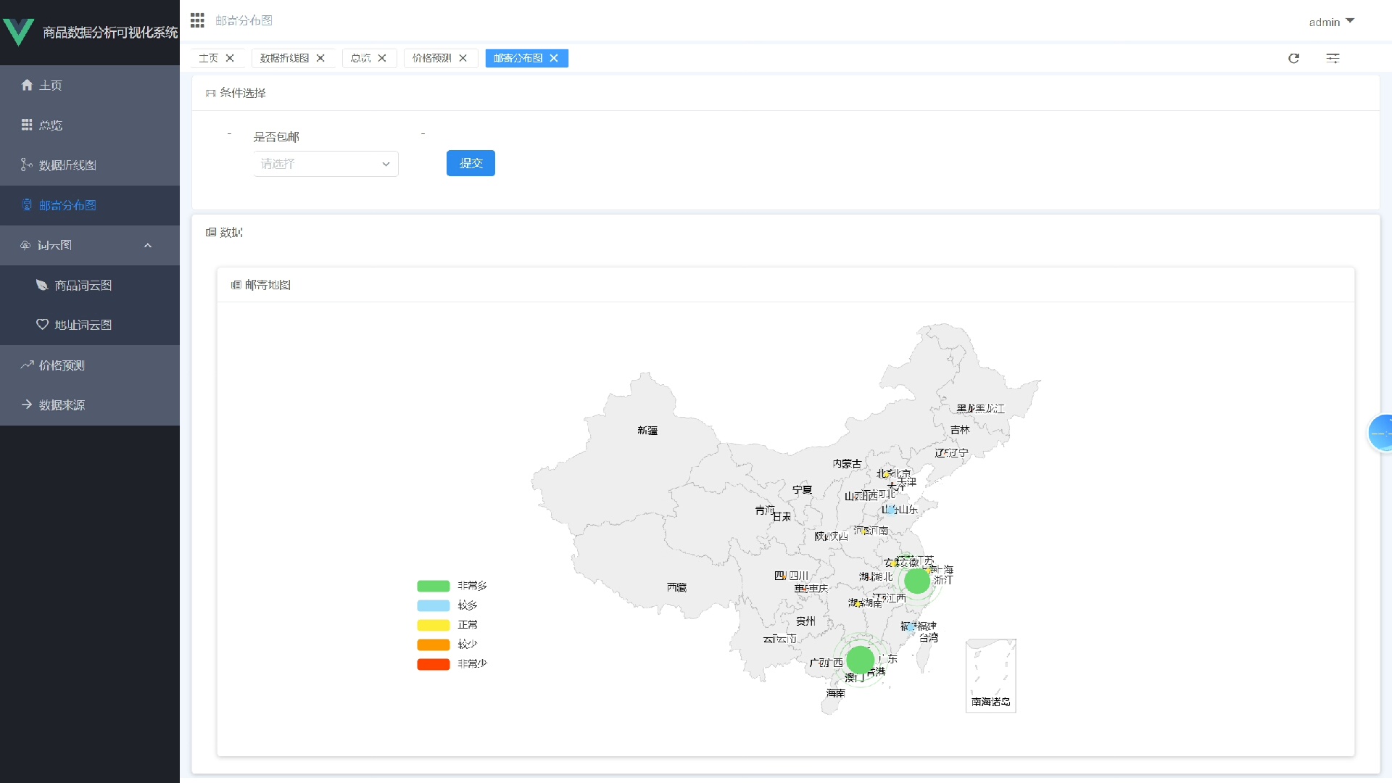Go to 数据来源 in sidebar
Image resolution: width=1392 pixels, height=783 pixels.
coord(62,405)
